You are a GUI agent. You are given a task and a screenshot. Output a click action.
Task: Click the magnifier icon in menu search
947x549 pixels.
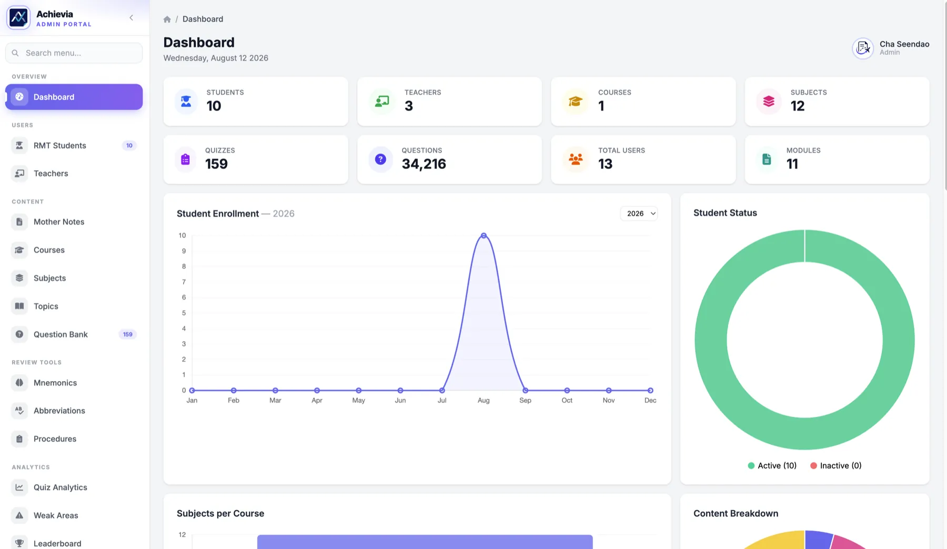click(x=15, y=53)
